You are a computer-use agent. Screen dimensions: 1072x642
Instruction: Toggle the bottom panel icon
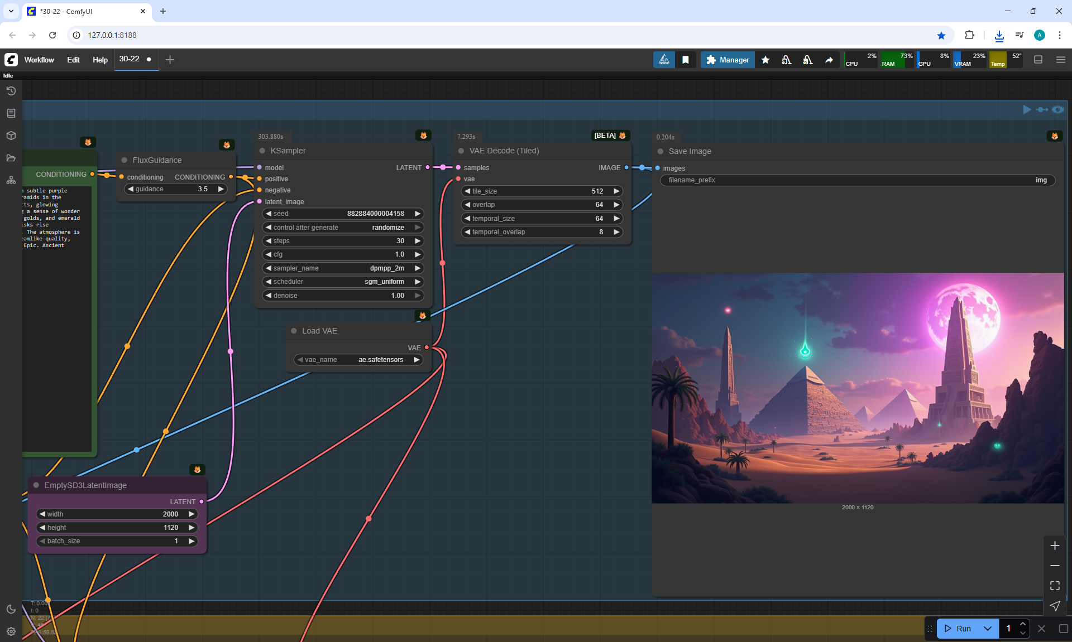(1038, 60)
